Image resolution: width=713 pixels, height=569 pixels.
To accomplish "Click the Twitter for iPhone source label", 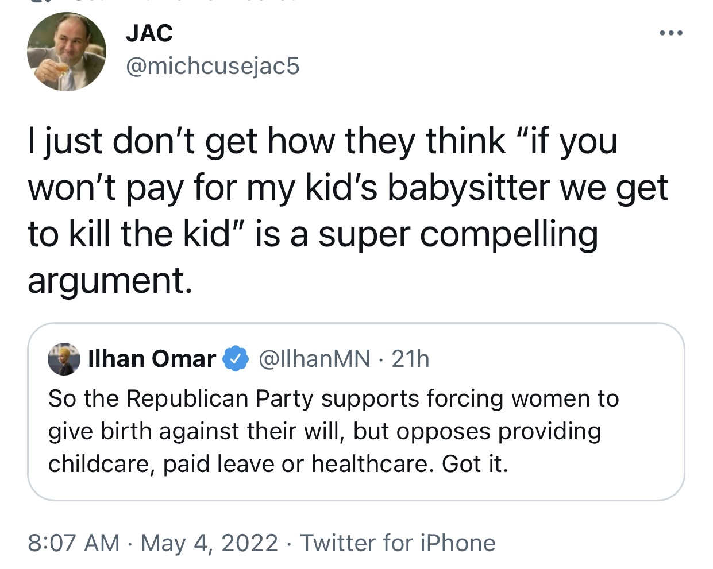I will pos(398,543).
